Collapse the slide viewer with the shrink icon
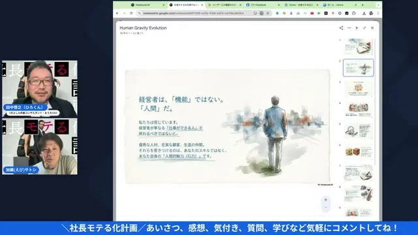418x235 pixels. tap(364, 27)
